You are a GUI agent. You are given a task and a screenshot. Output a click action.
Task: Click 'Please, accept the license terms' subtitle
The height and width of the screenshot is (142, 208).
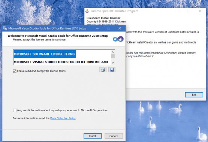coord(39,39)
